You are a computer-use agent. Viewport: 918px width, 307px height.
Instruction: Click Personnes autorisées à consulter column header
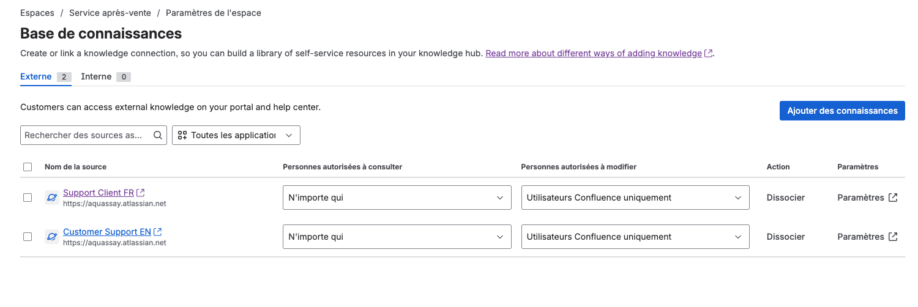point(343,167)
